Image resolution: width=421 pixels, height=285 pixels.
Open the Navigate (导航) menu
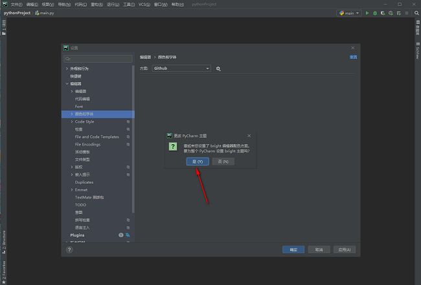[64, 5]
